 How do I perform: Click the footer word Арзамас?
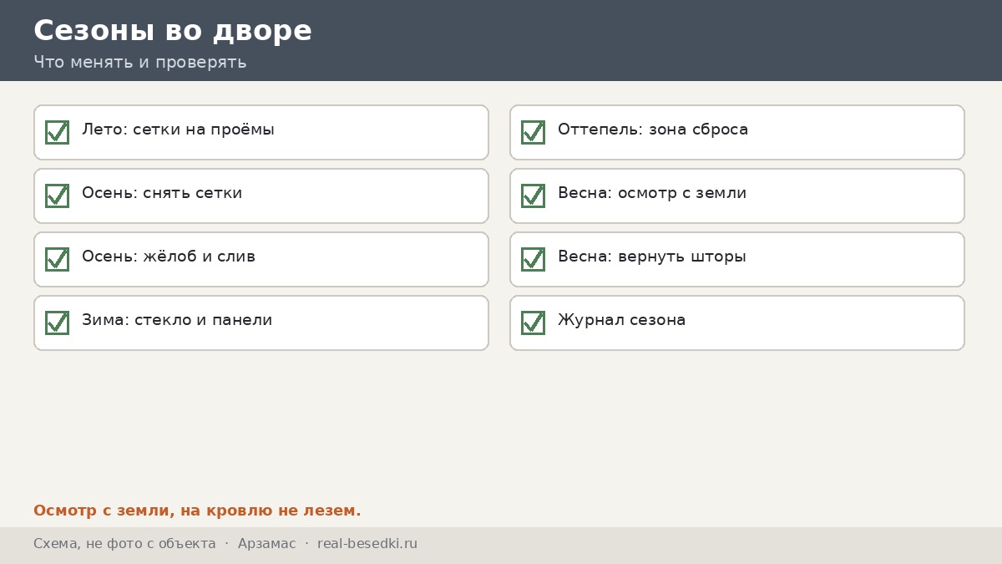(x=266, y=544)
